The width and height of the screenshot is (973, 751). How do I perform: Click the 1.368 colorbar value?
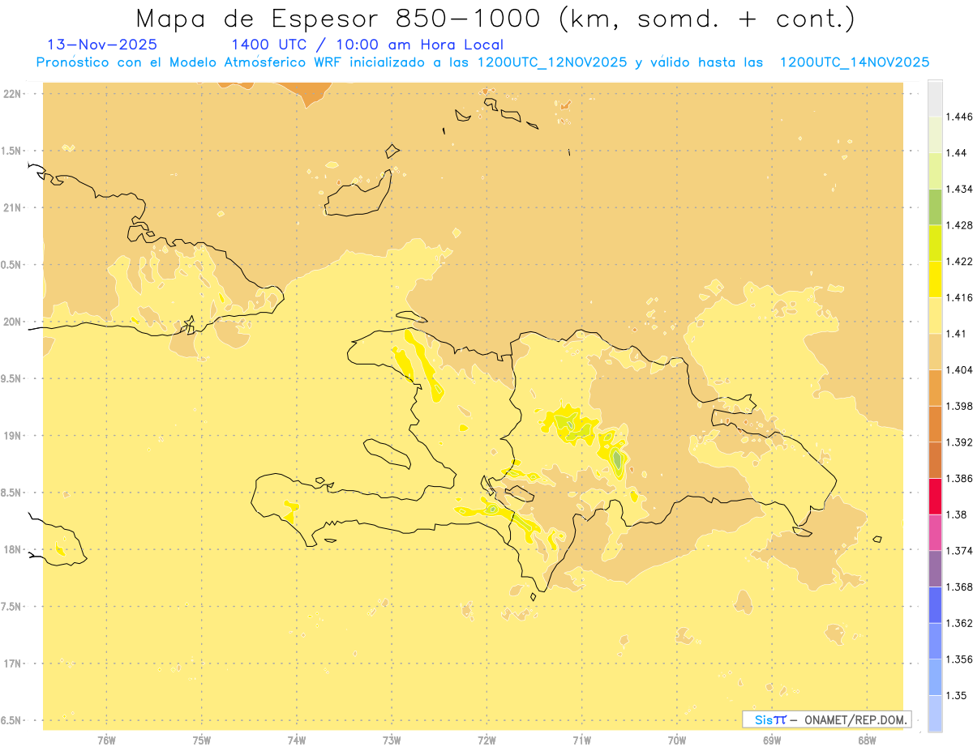tap(961, 587)
